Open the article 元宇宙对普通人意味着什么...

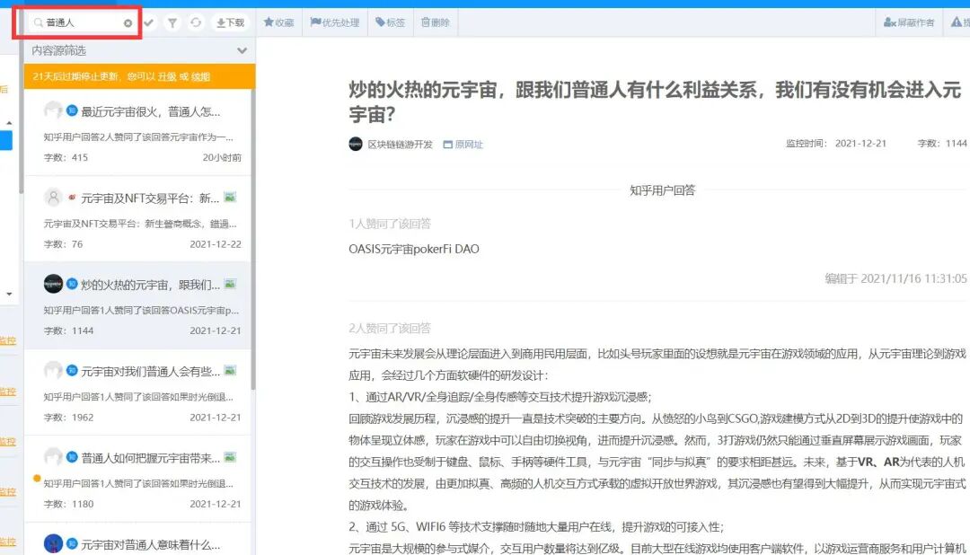pos(150,545)
